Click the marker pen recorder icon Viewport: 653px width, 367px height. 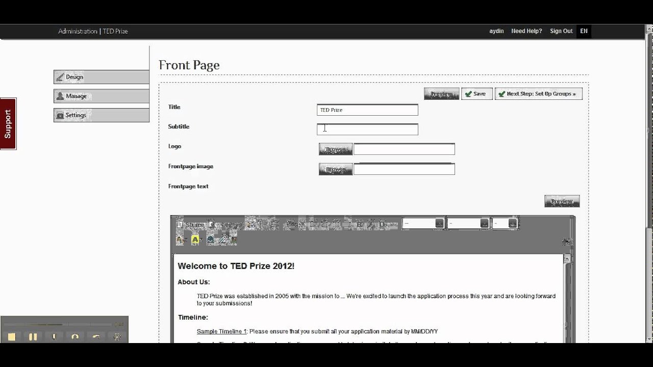(x=54, y=336)
